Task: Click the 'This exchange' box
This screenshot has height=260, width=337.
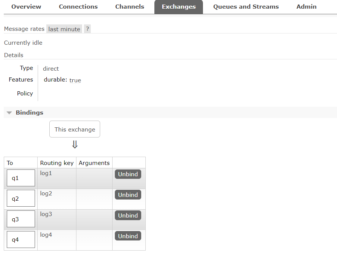Action: (x=75, y=129)
